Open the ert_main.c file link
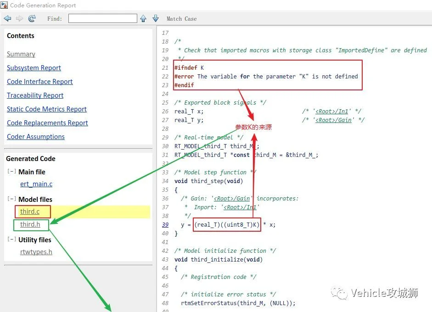 36,184
